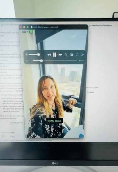Click the document icon beside the filename
The width and height of the screenshot is (118, 172).
32,27
